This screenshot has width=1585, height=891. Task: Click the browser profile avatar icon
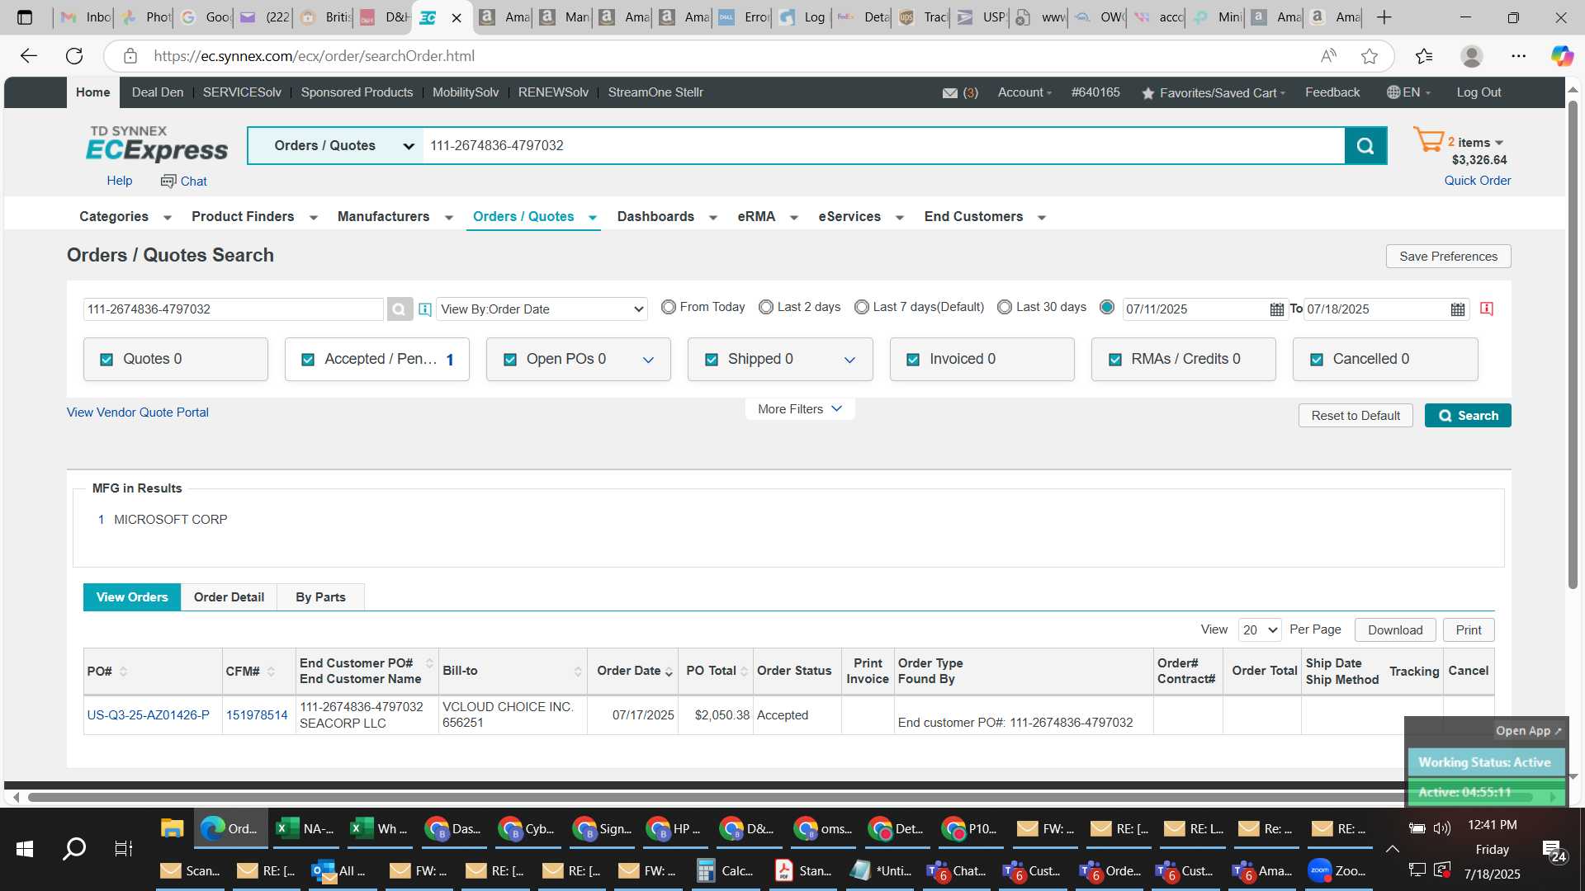tap(1471, 56)
